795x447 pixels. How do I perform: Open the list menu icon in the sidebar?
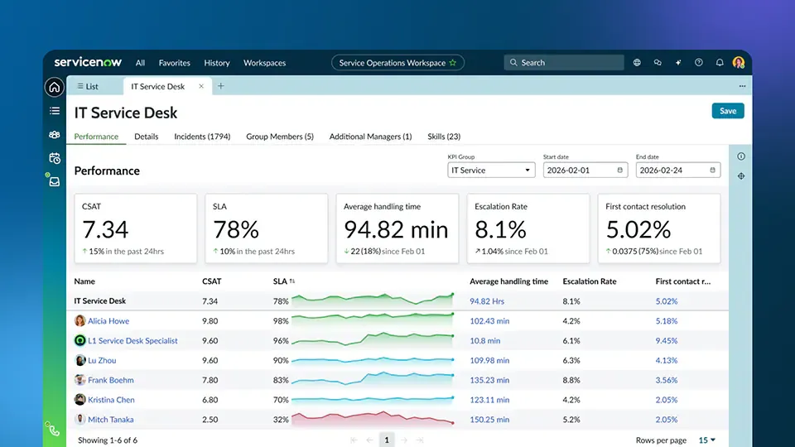tap(55, 111)
